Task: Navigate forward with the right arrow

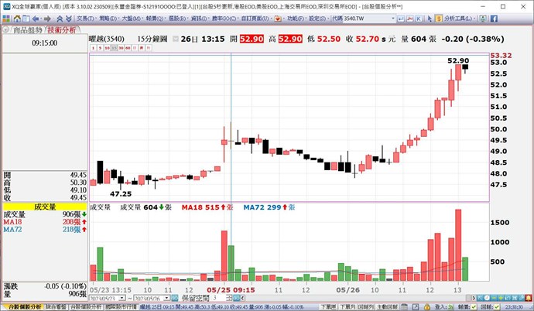Action: (x=47, y=19)
